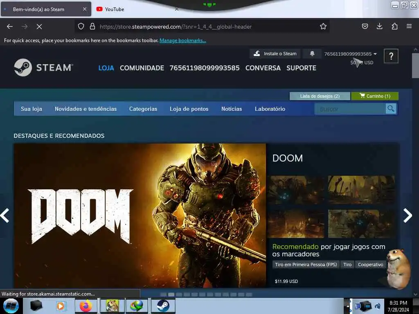
Task: Open Loja de pontos
Action: (189, 109)
